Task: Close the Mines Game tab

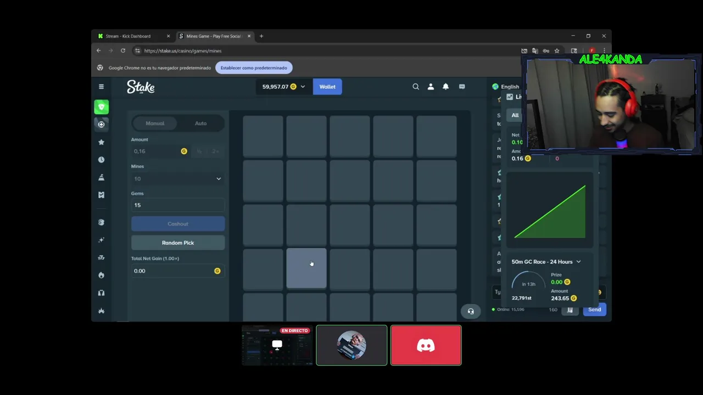Action: click(x=249, y=36)
